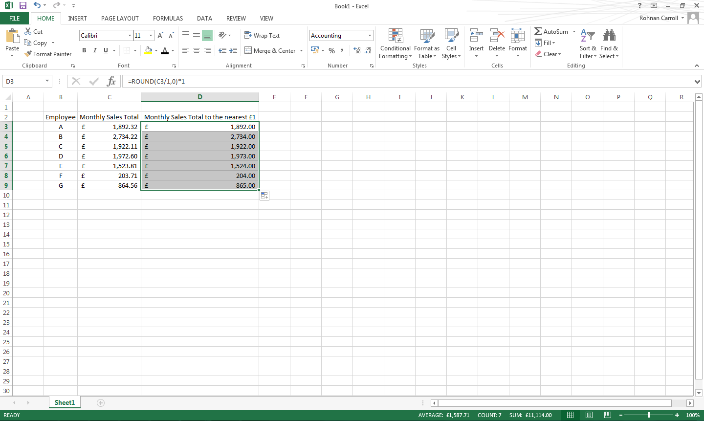Open Sort & Filter options
704x421 pixels.
588,44
